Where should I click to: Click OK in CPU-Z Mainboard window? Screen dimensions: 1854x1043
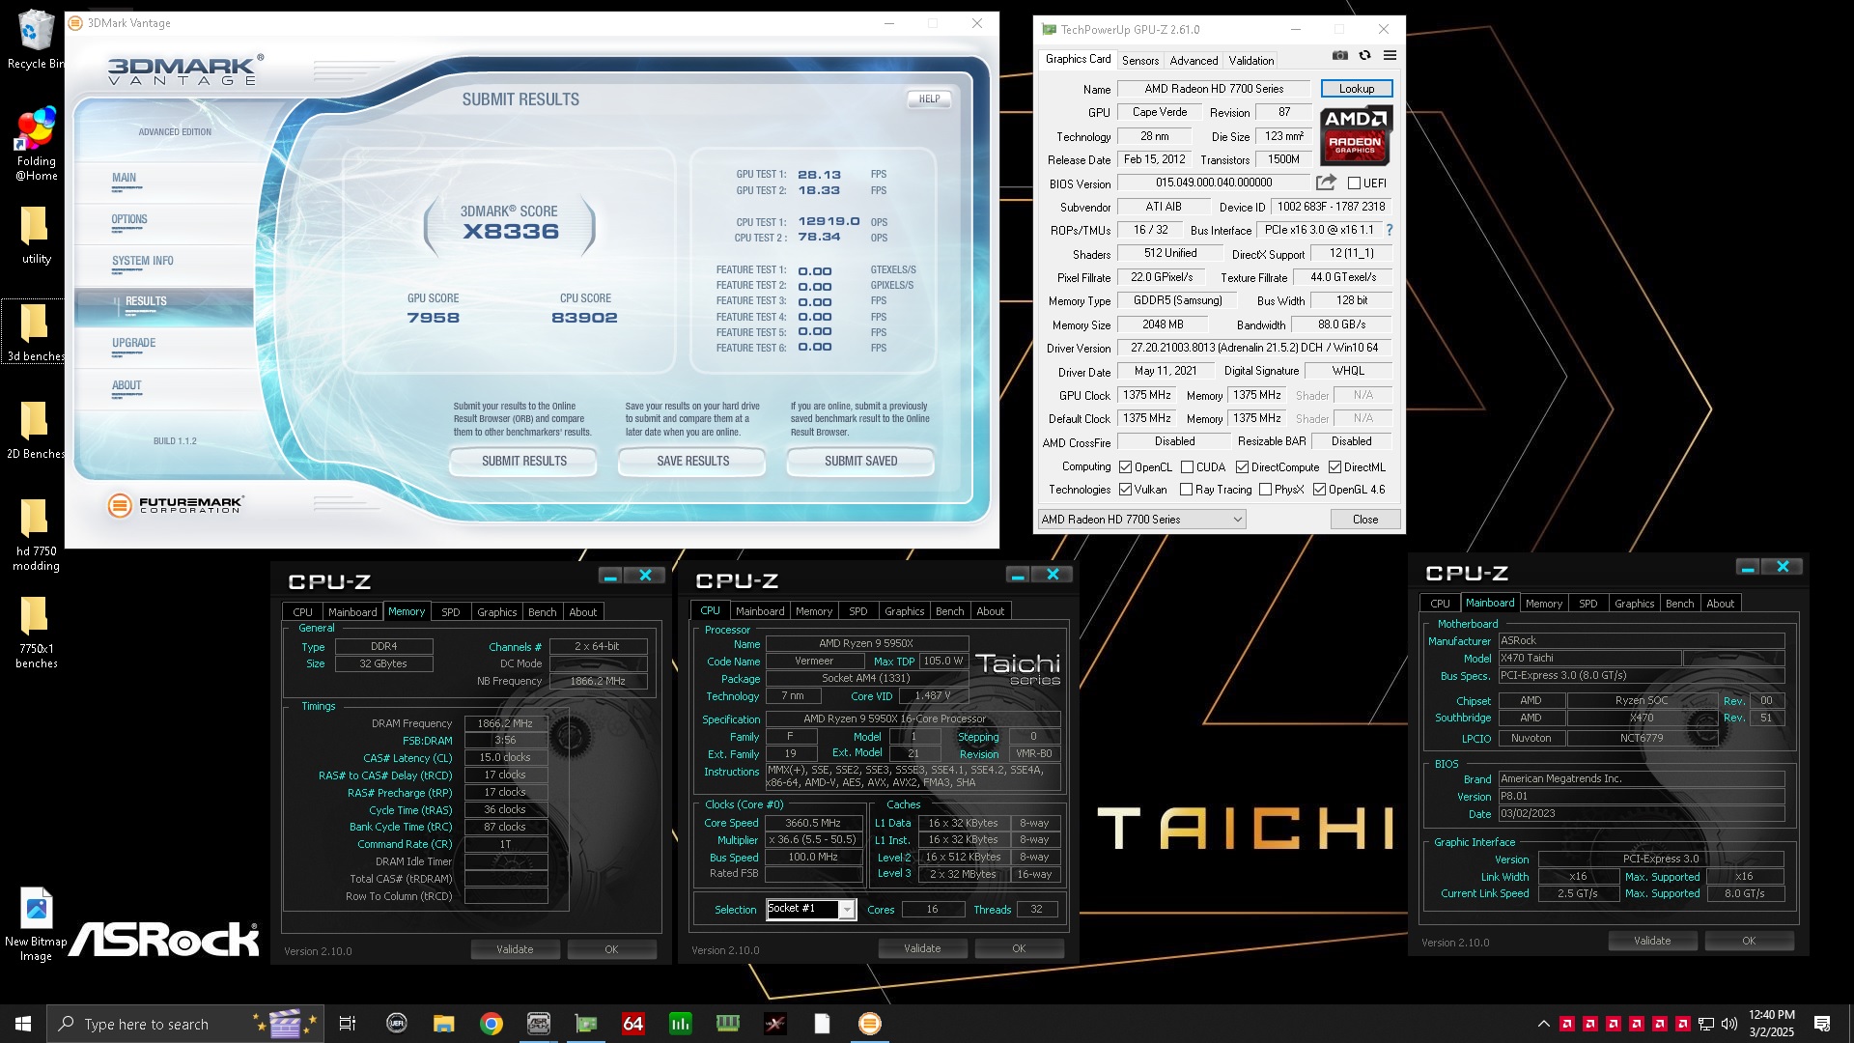(1749, 942)
